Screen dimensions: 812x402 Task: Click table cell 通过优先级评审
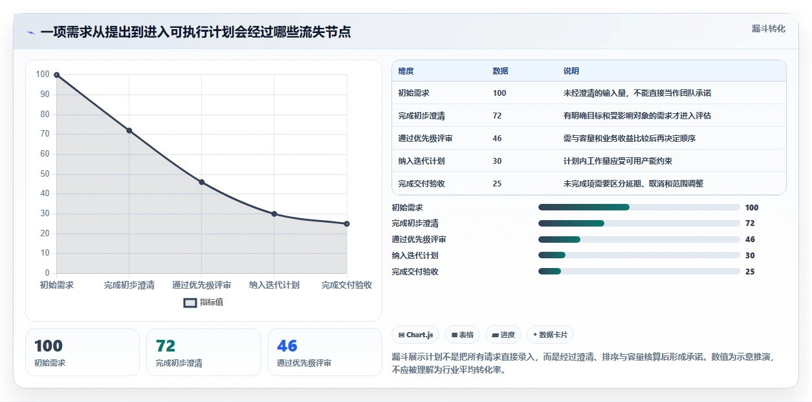pos(426,139)
